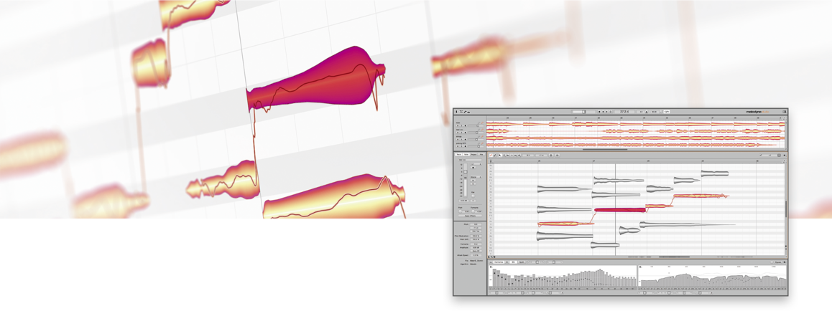Click the Apply Offsets button

point(471,216)
